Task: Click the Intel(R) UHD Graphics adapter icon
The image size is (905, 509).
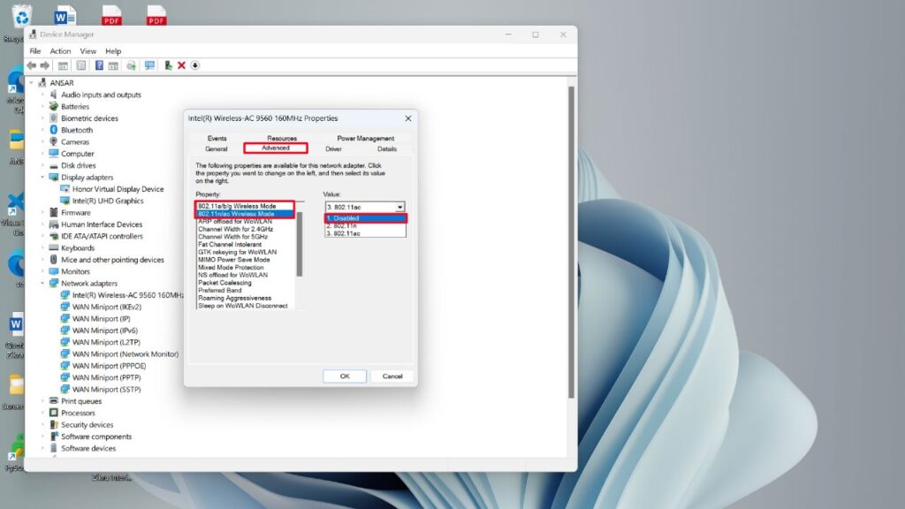Action: coord(65,201)
